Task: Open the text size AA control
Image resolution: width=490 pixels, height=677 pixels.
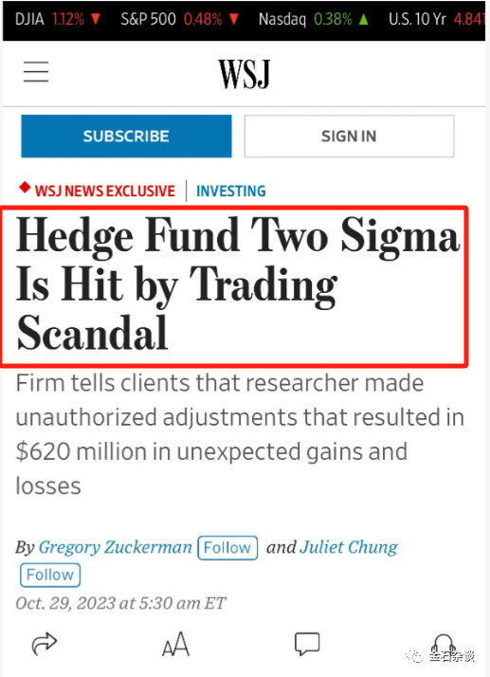Action: pyautogui.click(x=175, y=644)
